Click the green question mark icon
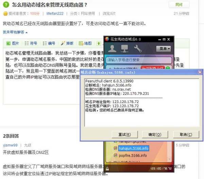 (6, 5)
